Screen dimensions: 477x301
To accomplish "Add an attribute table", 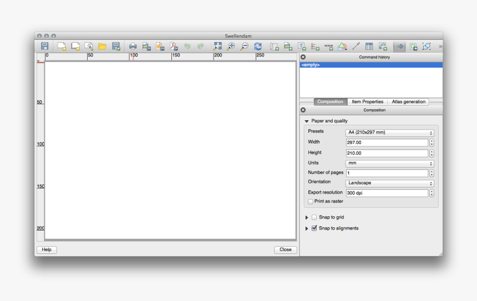I will 369,46.
